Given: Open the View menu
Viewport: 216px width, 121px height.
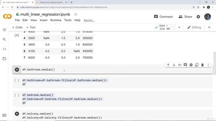Looking at the screenshot, I should tap(34, 20).
